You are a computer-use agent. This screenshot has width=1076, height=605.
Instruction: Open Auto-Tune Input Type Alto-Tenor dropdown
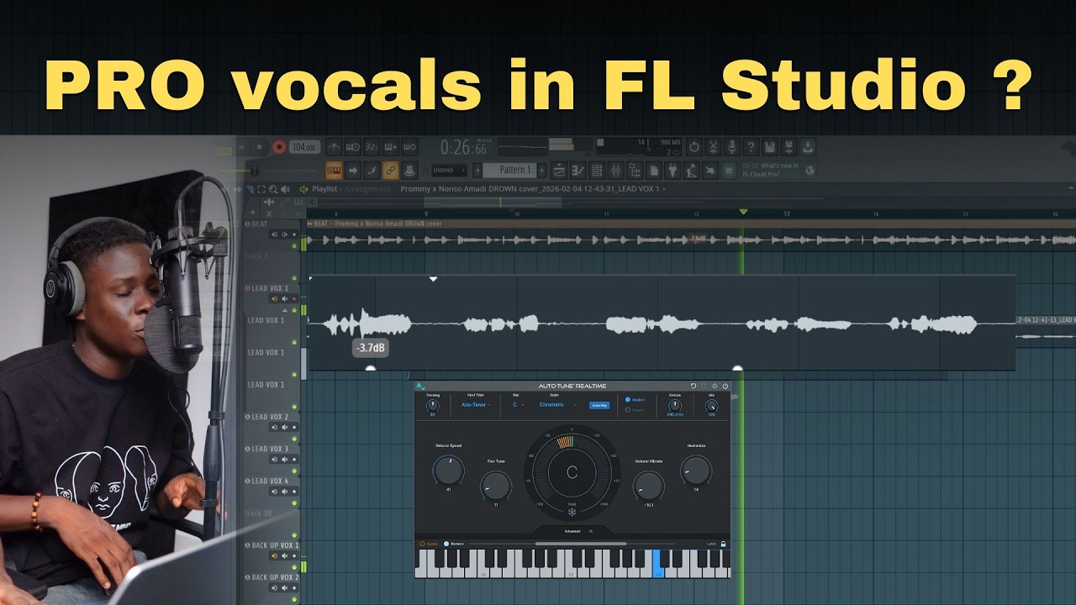coord(476,404)
